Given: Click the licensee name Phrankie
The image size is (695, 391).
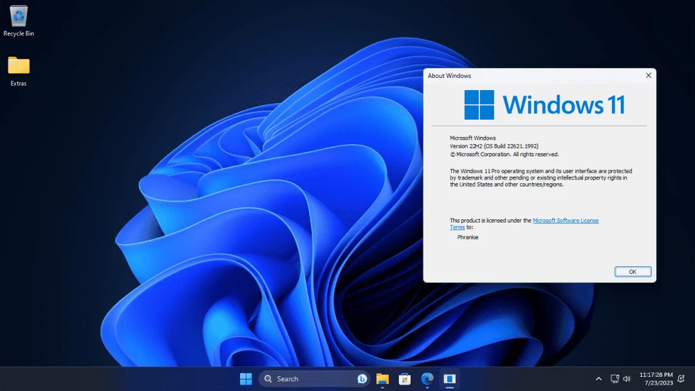Looking at the screenshot, I should (468, 237).
